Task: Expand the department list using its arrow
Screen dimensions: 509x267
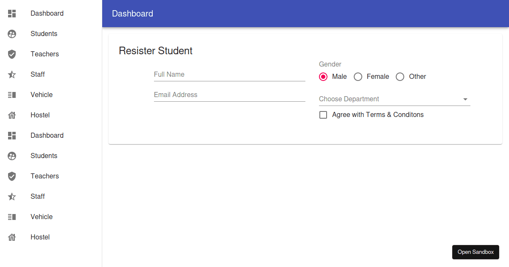Action: point(465,99)
